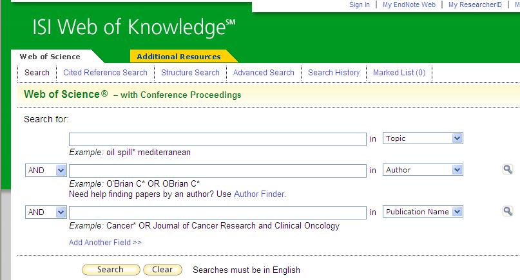
Task: Click the 'O'Brian C* OR OBrian C*' example
Action: tap(153, 184)
